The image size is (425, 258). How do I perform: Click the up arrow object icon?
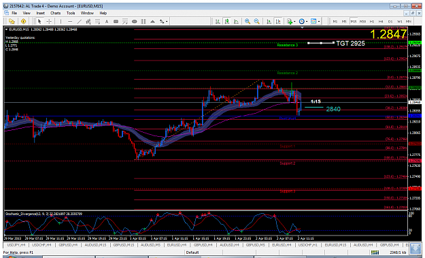point(152,21)
